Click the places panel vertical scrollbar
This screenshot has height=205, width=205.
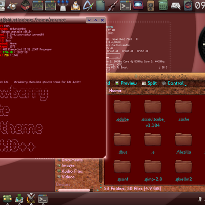coord(101,171)
